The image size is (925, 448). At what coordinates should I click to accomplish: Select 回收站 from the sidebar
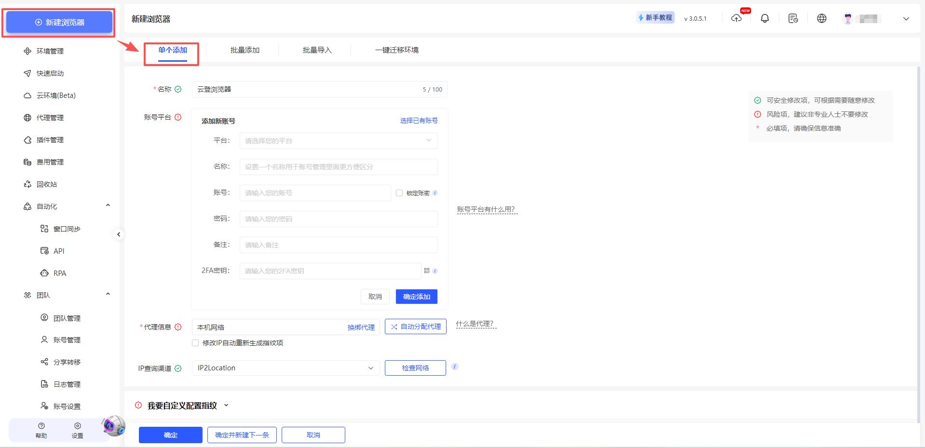pos(47,184)
